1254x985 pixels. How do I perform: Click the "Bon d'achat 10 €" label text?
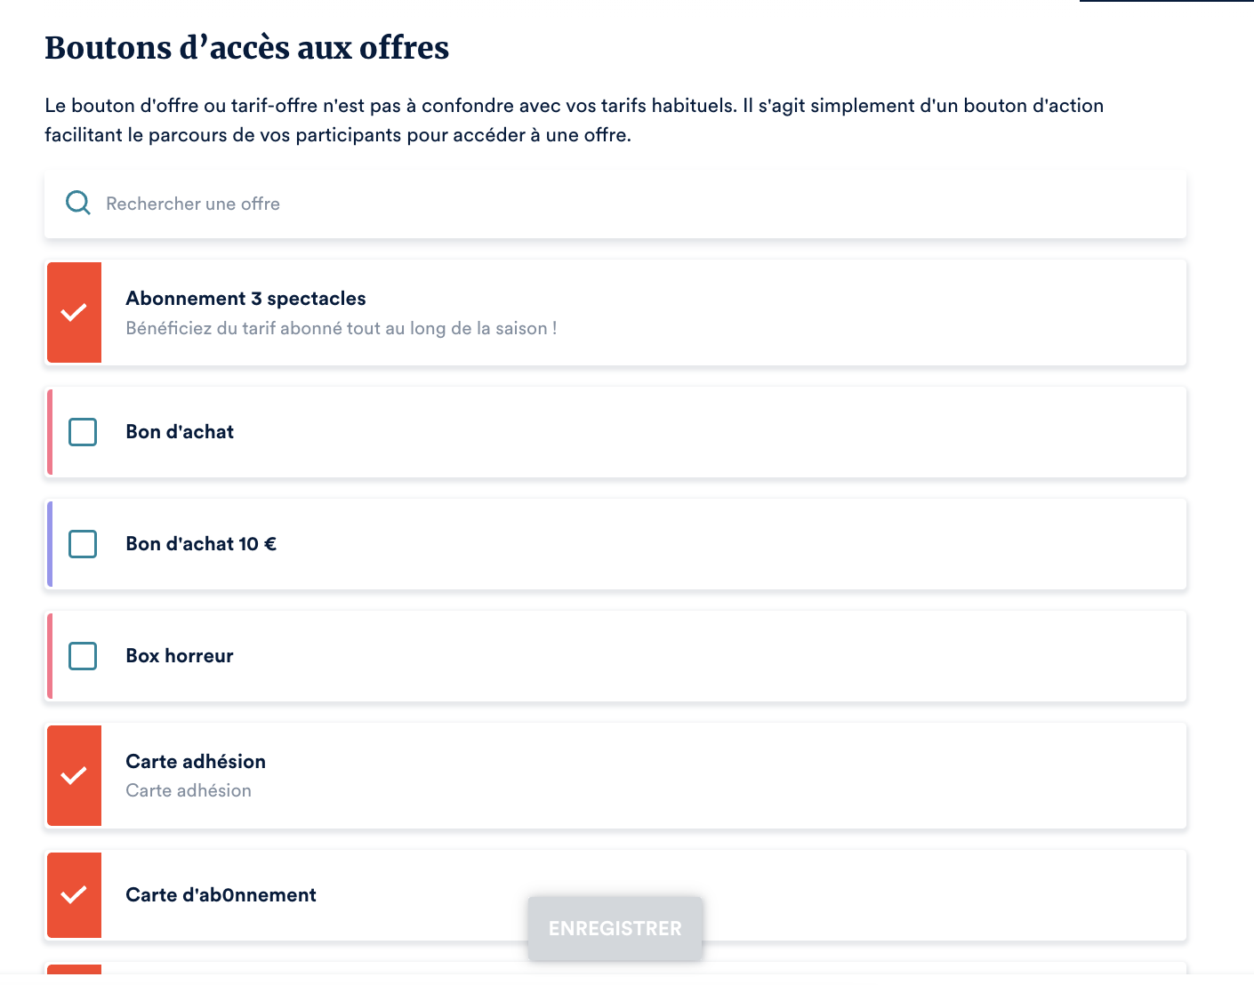[201, 544]
